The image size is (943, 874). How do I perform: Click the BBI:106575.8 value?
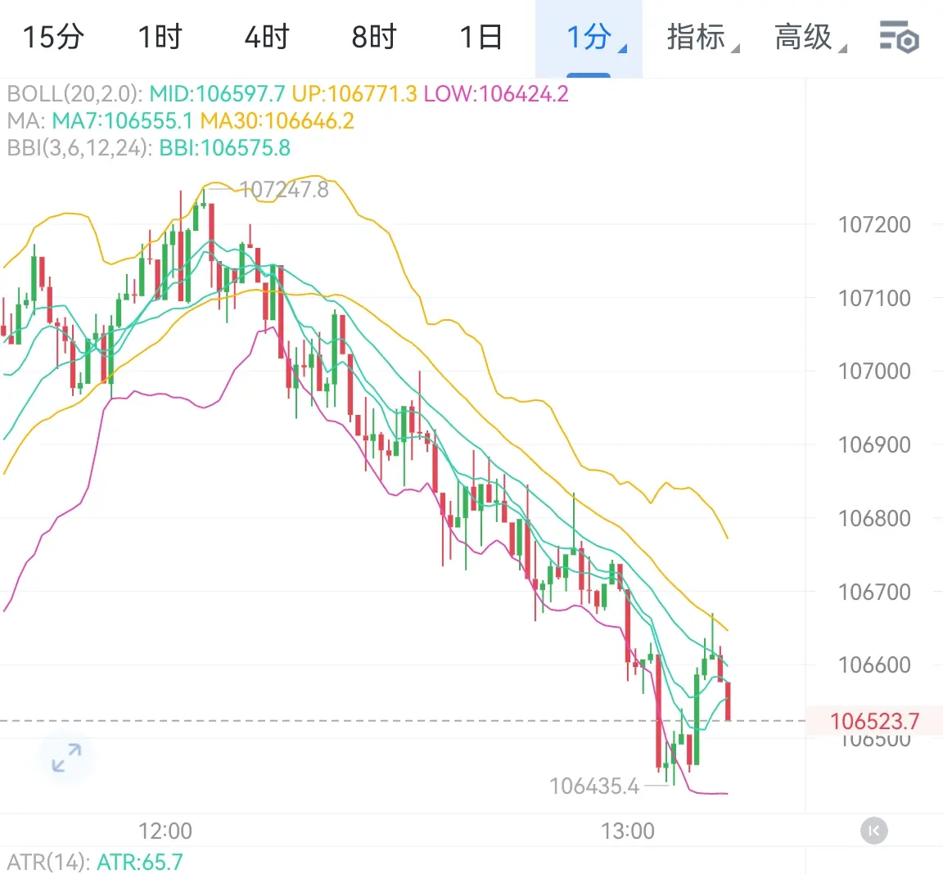[x=224, y=148]
